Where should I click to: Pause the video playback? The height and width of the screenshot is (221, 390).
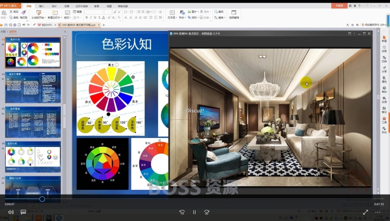coord(194,212)
